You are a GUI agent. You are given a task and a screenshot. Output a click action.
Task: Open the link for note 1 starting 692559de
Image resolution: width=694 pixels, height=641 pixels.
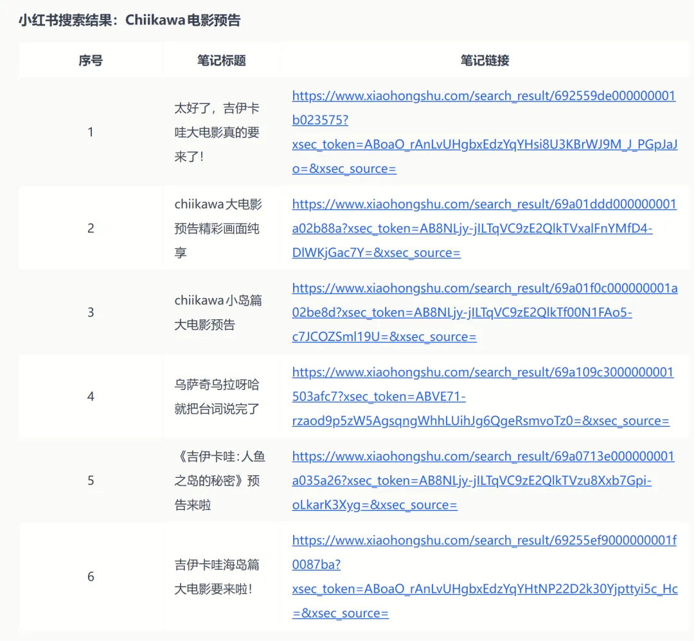pos(485,132)
